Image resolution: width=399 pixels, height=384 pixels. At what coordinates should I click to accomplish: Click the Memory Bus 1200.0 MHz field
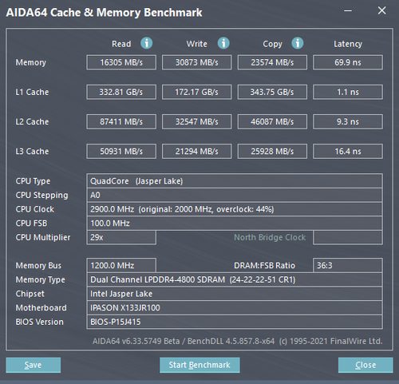(x=121, y=265)
